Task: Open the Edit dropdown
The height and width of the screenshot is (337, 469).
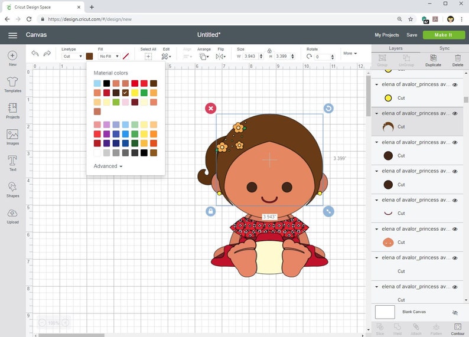Action: [166, 56]
